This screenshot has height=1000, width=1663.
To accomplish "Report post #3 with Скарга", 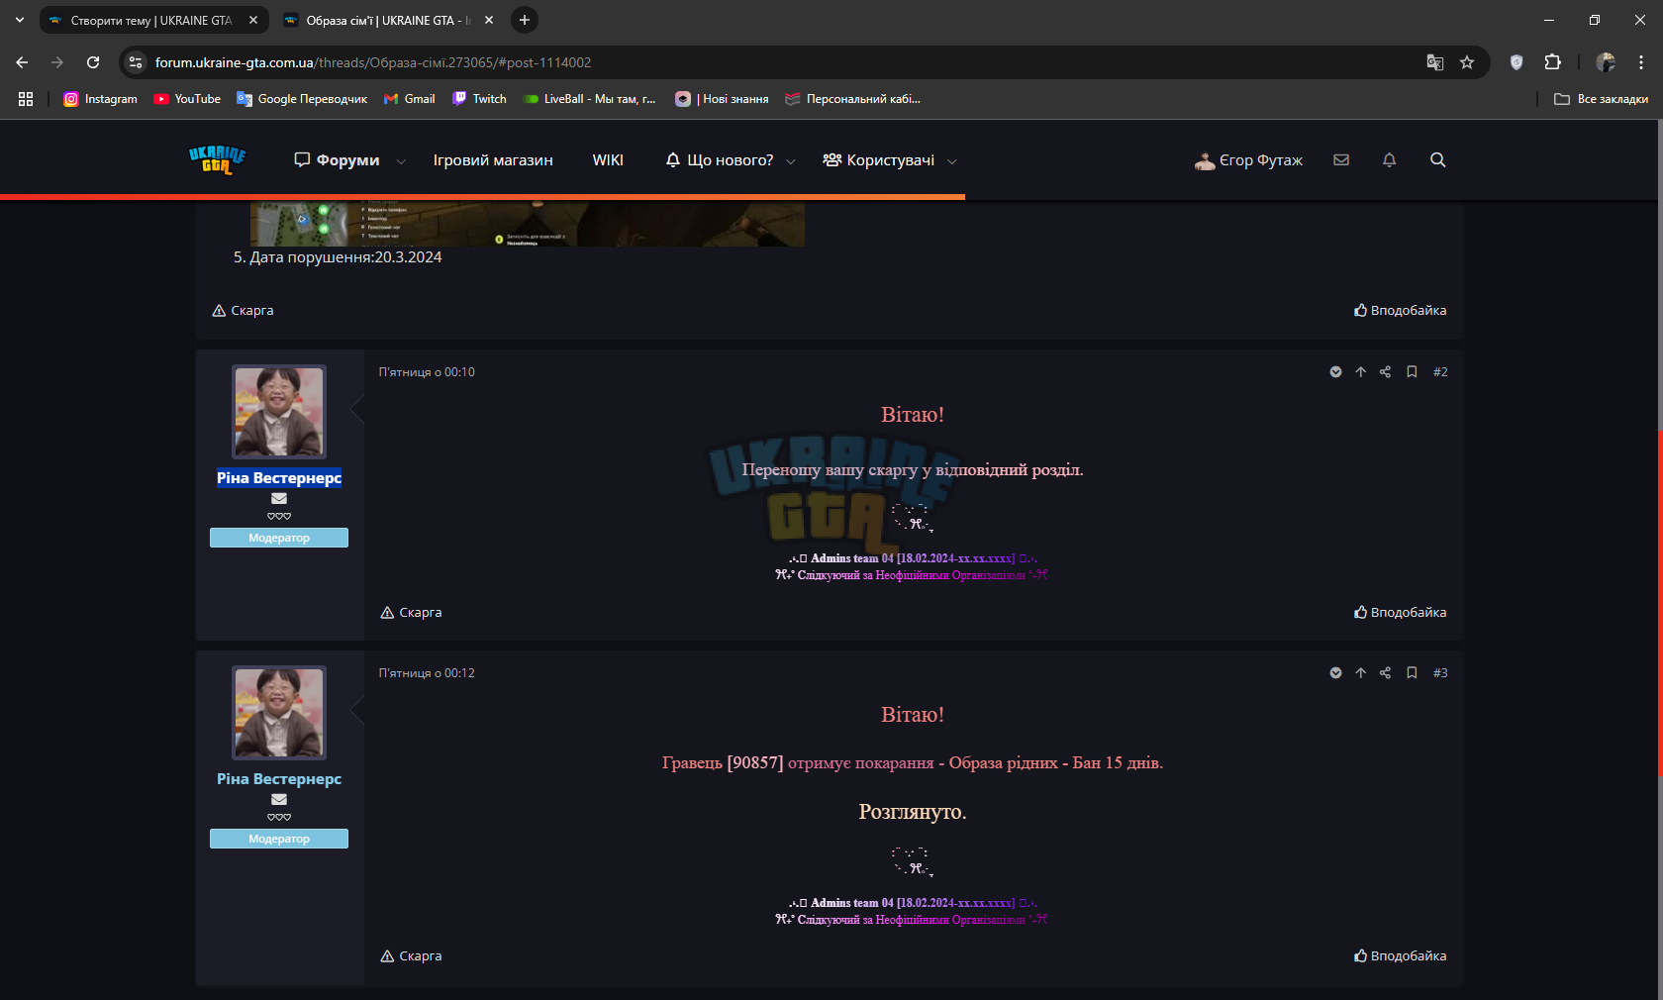I will (411, 956).
